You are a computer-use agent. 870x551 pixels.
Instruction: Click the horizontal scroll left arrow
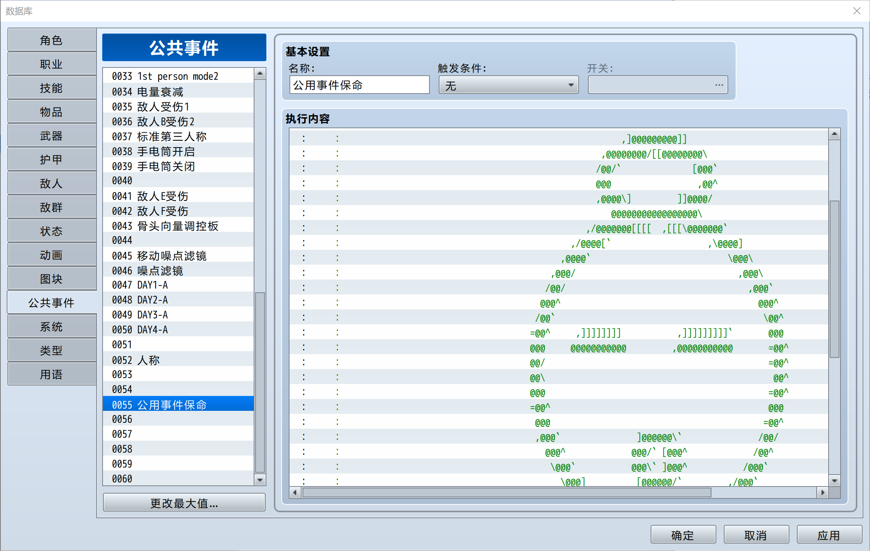[295, 492]
